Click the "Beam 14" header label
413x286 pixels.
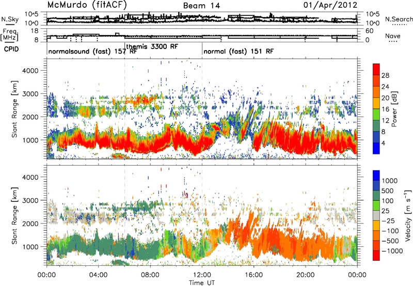tap(201, 6)
